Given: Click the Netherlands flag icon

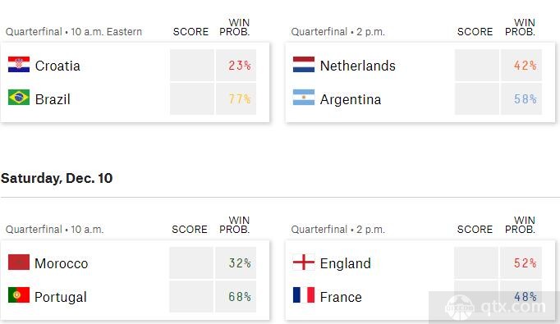Looking at the screenshot, I should point(304,65).
